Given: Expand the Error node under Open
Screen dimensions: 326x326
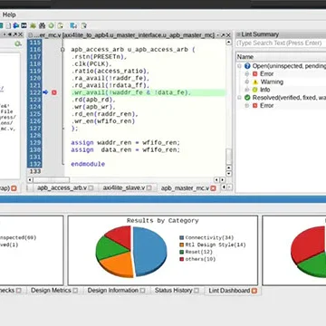Looking at the screenshot, I should tap(246, 73).
